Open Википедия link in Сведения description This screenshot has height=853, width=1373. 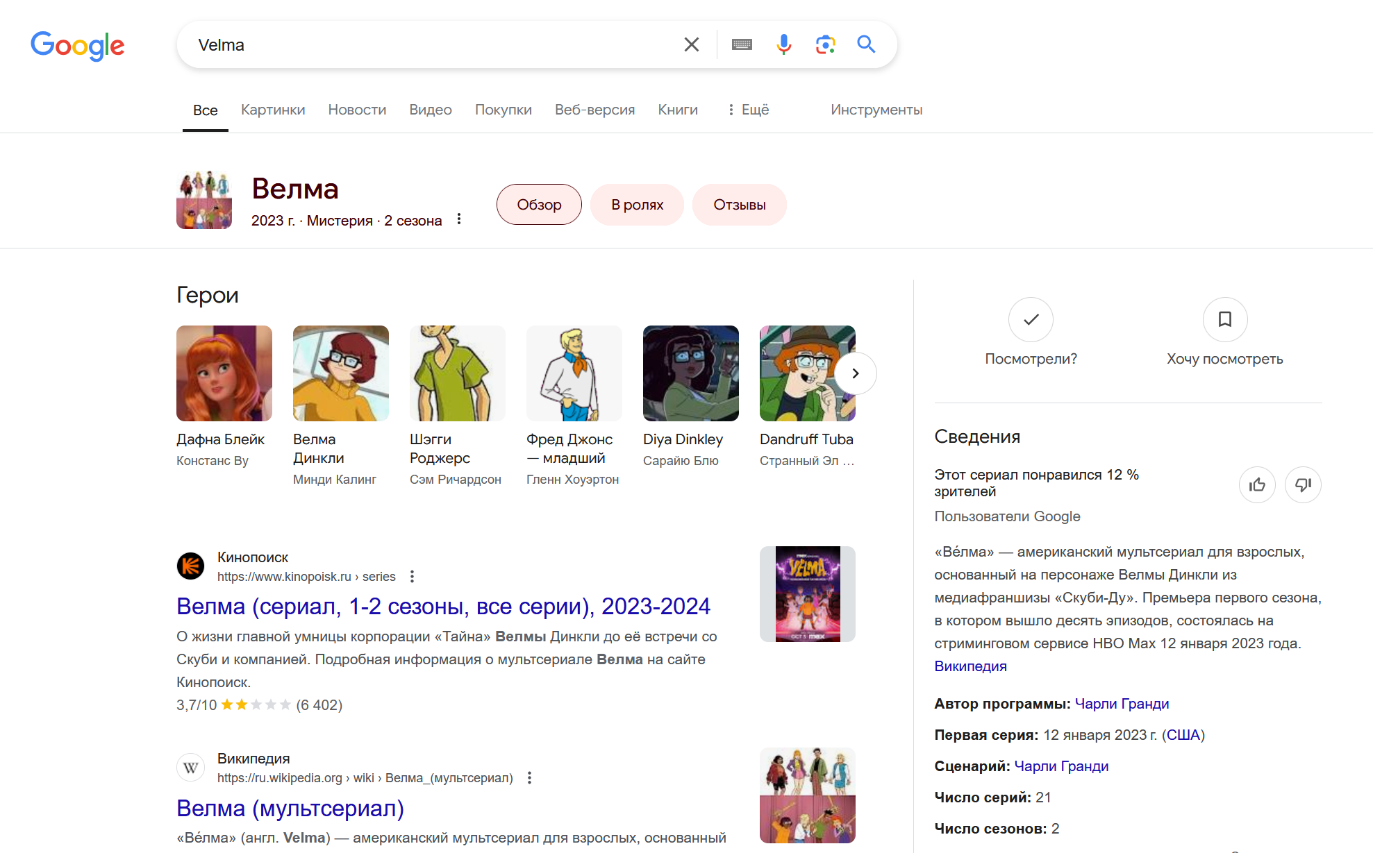click(970, 666)
